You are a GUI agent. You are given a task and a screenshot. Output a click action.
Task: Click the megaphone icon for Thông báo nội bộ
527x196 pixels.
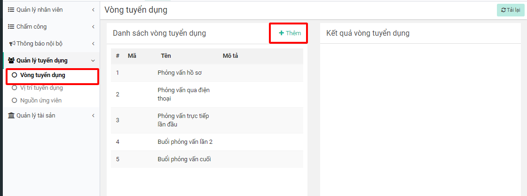(x=12, y=44)
